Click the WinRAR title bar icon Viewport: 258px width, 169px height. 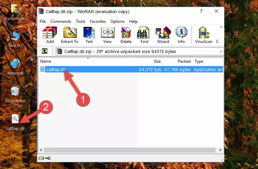[41, 11]
